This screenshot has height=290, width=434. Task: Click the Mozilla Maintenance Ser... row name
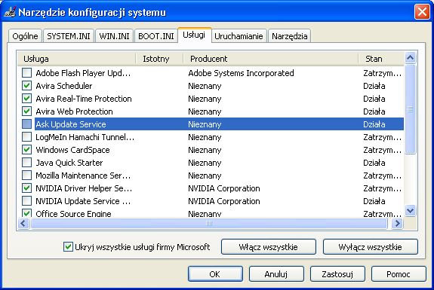tap(83, 176)
